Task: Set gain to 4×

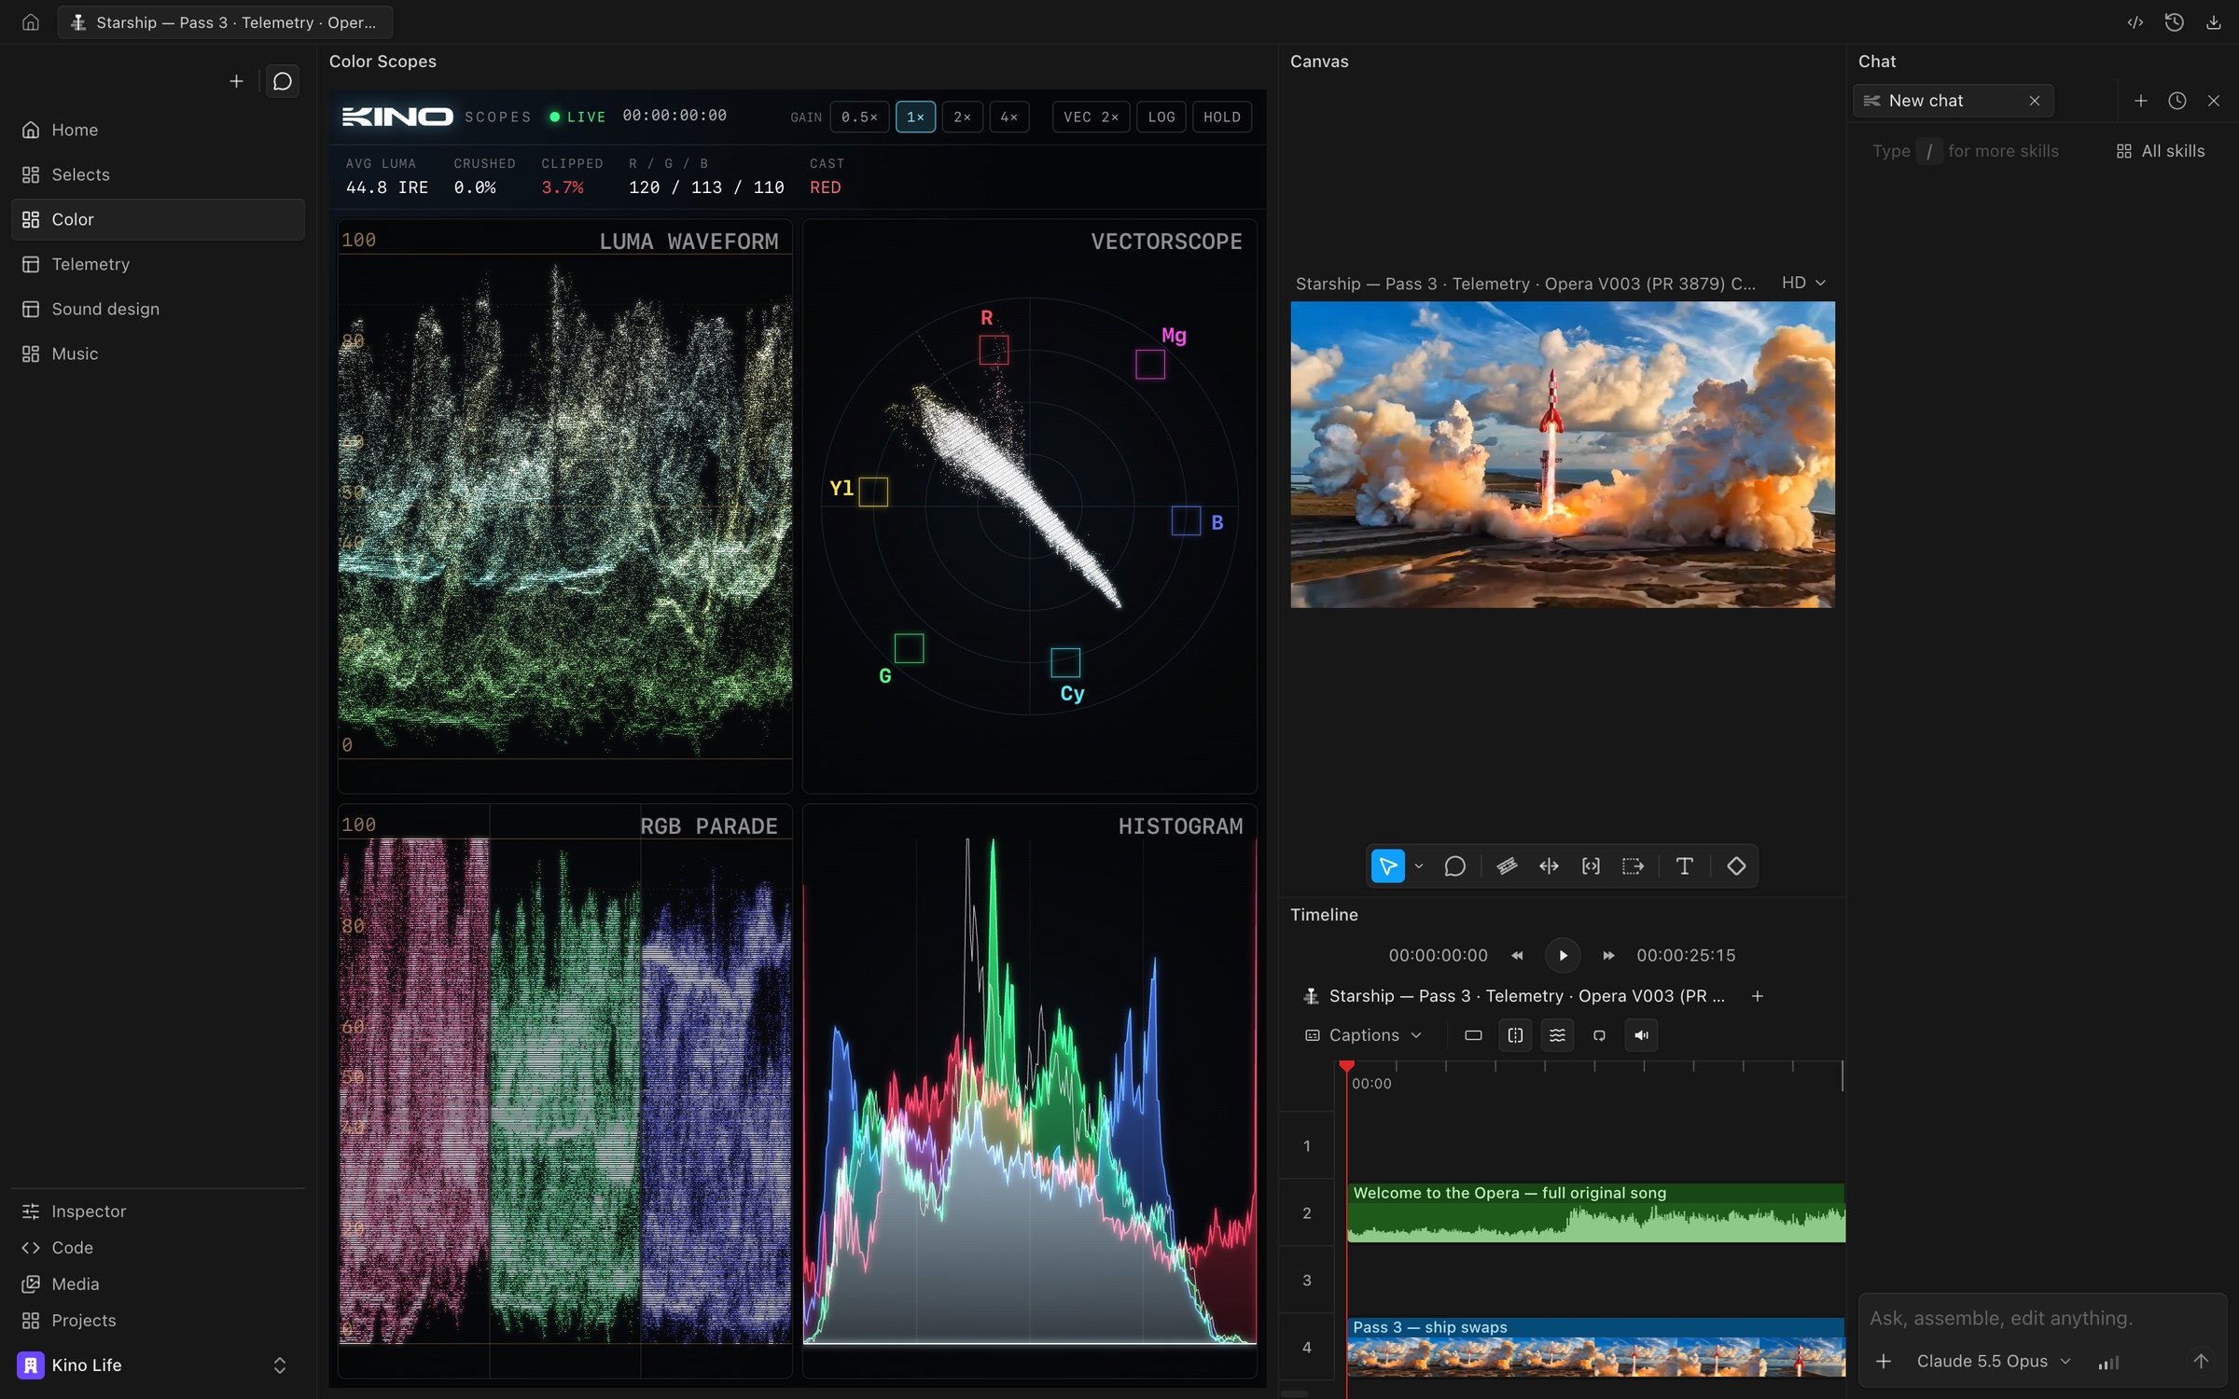Action: pyautogui.click(x=1008, y=117)
